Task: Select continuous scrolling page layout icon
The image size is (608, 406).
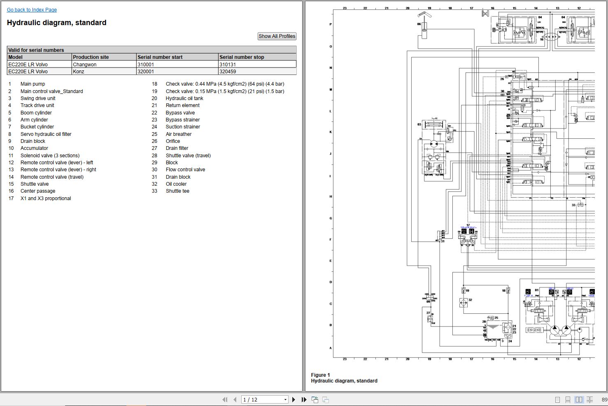Action: click(x=568, y=399)
